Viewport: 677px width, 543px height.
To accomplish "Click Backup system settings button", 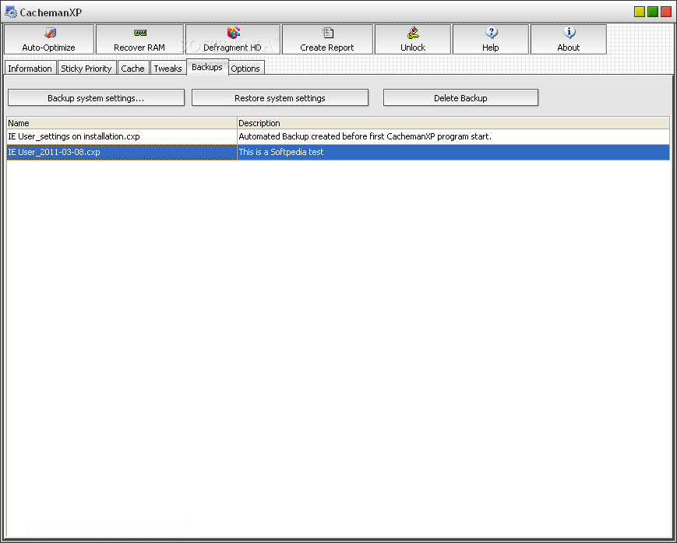I will point(97,97).
